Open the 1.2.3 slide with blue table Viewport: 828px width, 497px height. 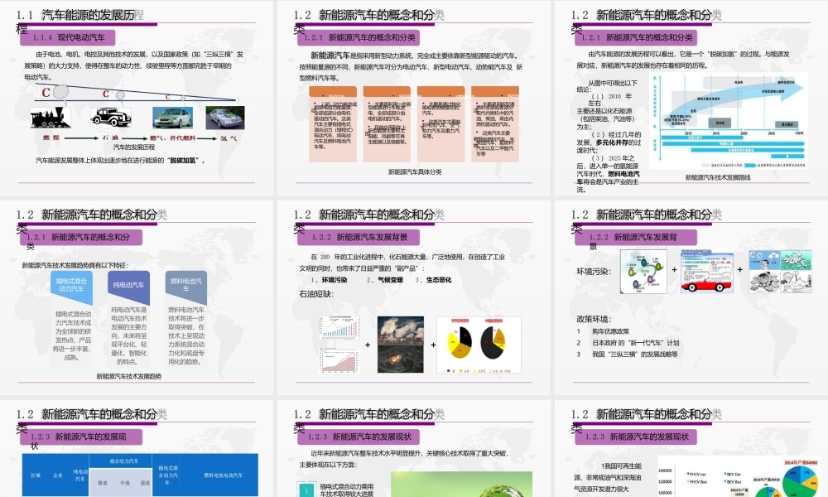click(x=137, y=448)
